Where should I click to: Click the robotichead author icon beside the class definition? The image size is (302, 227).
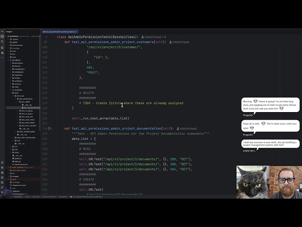tap(143, 37)
